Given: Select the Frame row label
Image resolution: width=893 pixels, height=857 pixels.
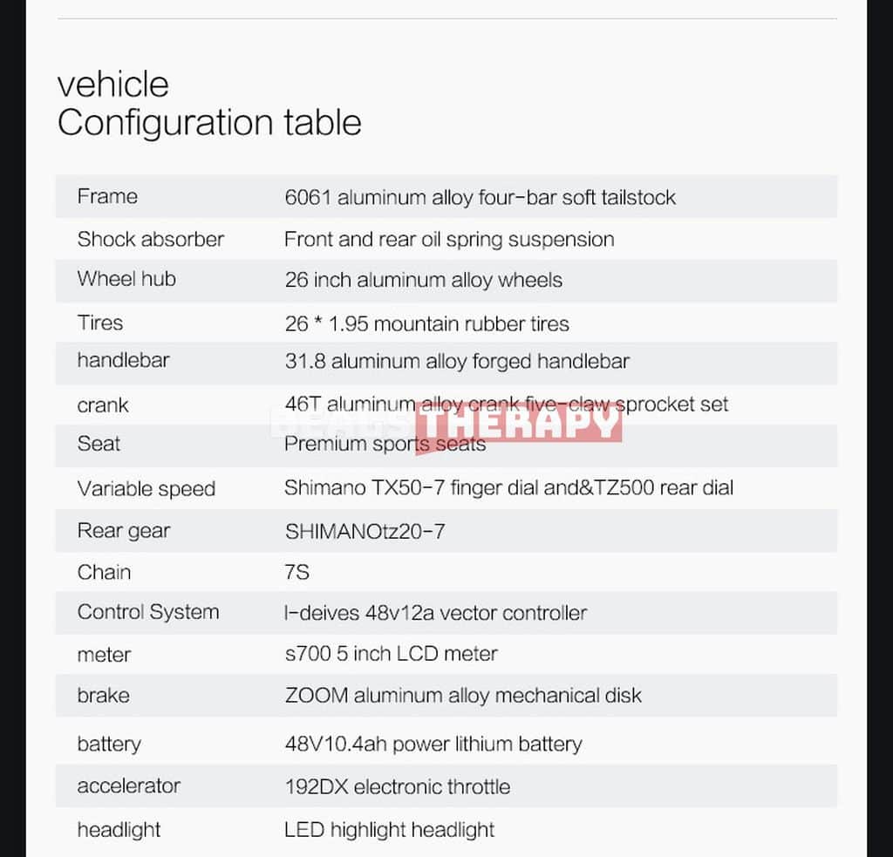Looking at the screenshot, I should coord(107,196).
